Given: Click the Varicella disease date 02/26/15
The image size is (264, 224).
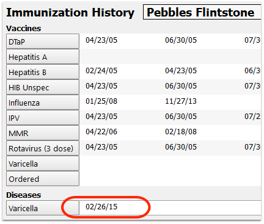Looking at the screenshot, I should 101,207.
